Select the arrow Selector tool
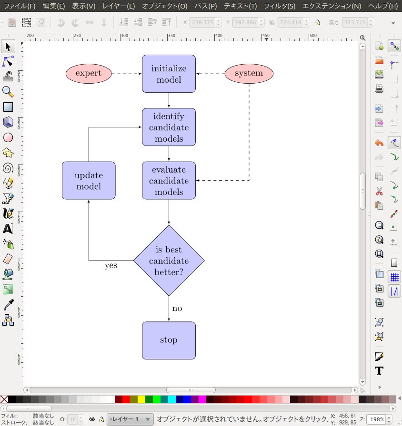 [8, 47]
